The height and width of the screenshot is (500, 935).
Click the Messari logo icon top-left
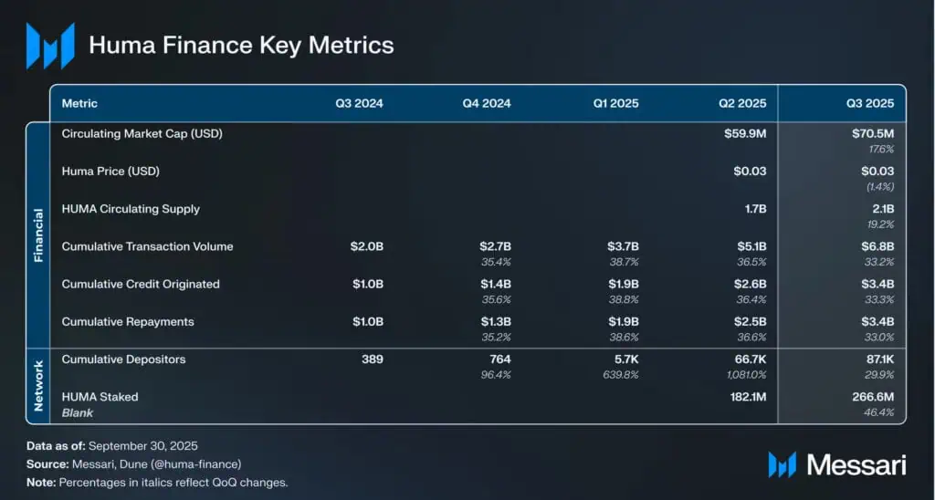pyautogui.click(x=50, y=46)
